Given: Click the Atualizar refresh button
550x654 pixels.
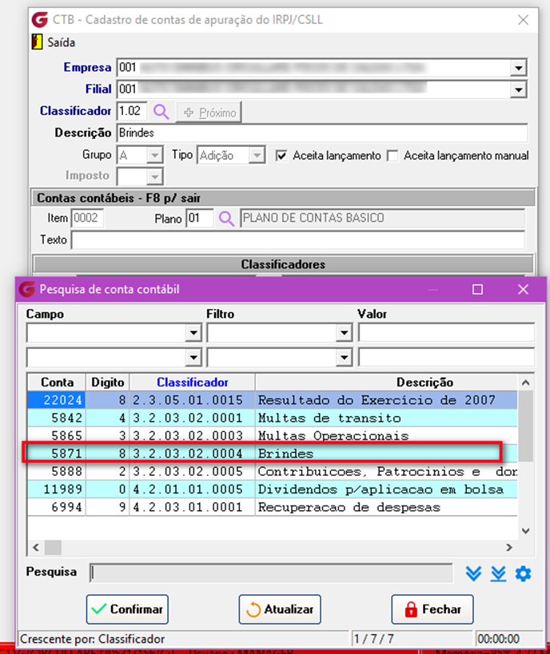Looking at the screenshot, I should click(x=280, y=609).
